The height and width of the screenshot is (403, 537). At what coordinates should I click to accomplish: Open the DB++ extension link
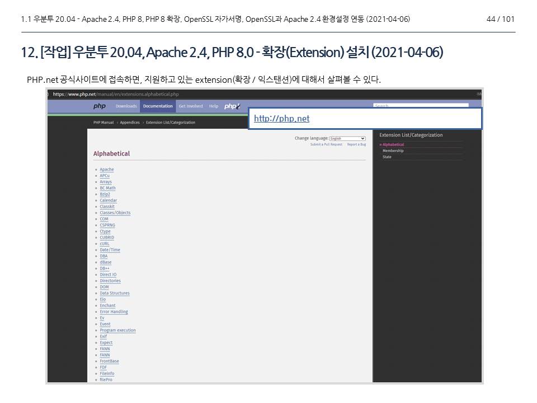click(x=105, y=268)
